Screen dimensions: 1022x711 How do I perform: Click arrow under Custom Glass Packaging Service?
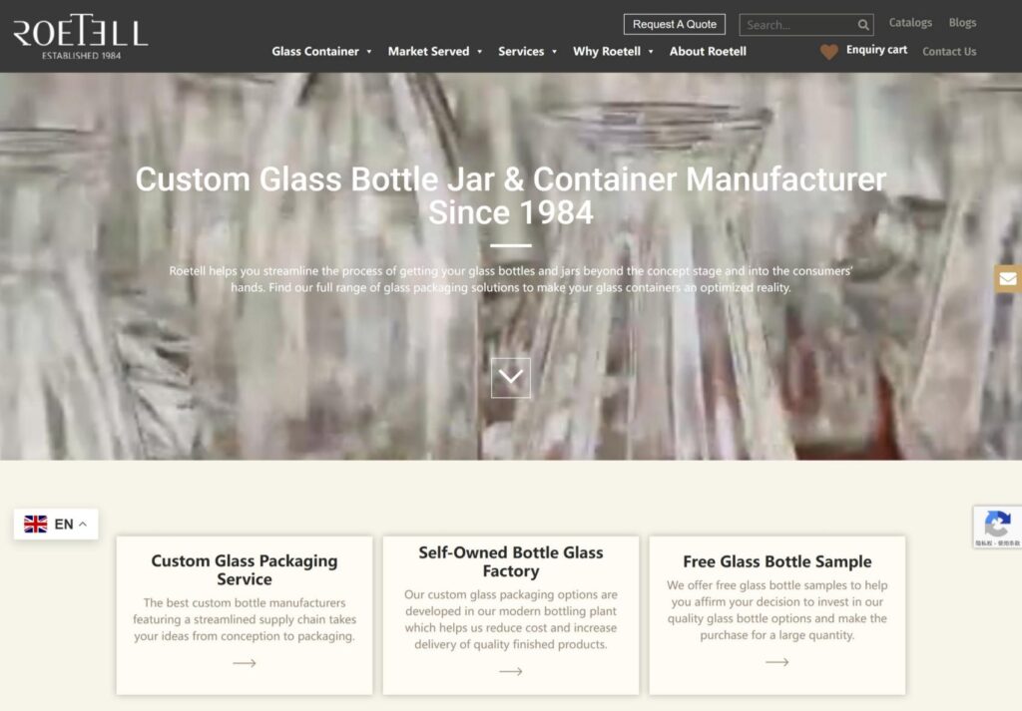click(245, 663)
